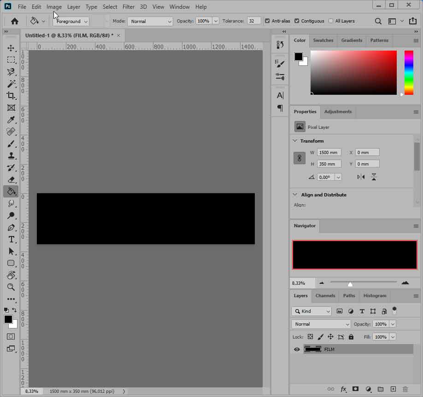Open the History panel icon
423x397 pixels.
click(x=280, y=45)
